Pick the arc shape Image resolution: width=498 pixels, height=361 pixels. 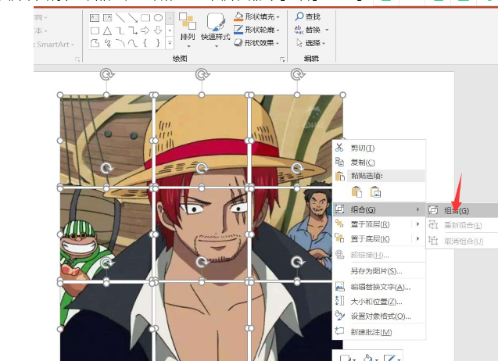[120, 43]
